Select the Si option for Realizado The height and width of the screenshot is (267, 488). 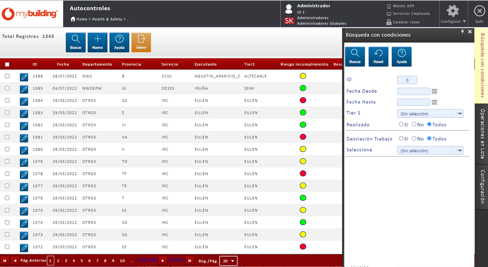pyautogui.click(x=401, y=124)
